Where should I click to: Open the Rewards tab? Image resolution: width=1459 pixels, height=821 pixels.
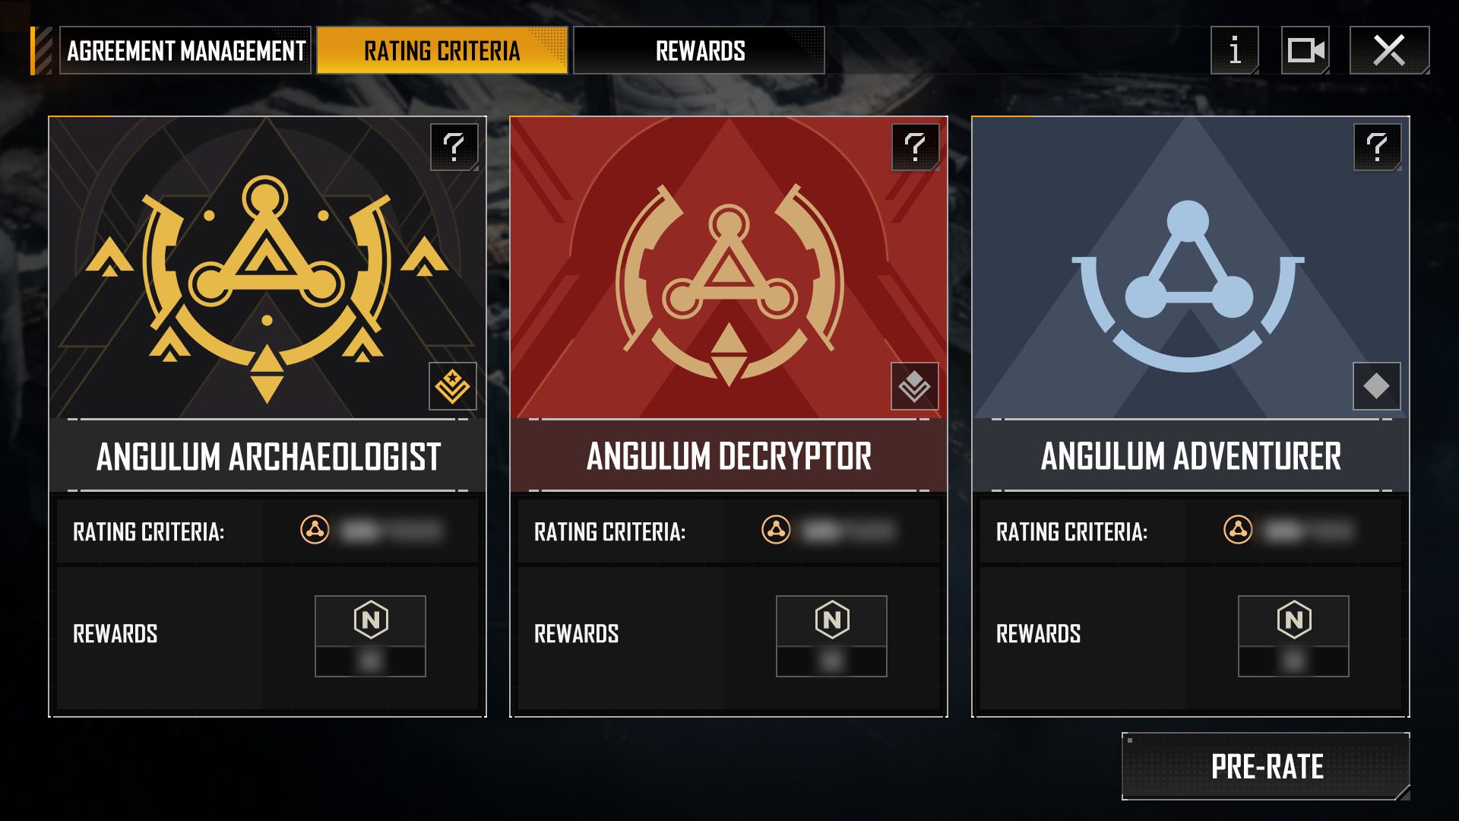(699, 50)
